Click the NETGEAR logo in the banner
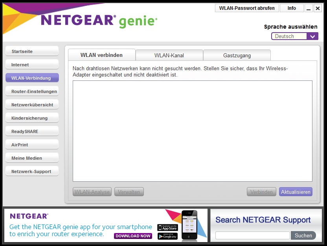 (29, 216)
